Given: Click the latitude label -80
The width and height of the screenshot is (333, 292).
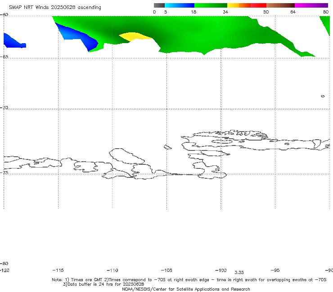Looking at the screenshot, I should click(x=4, y=263).
